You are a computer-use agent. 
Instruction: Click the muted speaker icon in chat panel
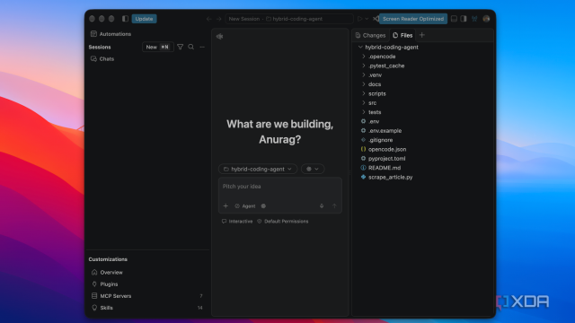pos(219,36)
